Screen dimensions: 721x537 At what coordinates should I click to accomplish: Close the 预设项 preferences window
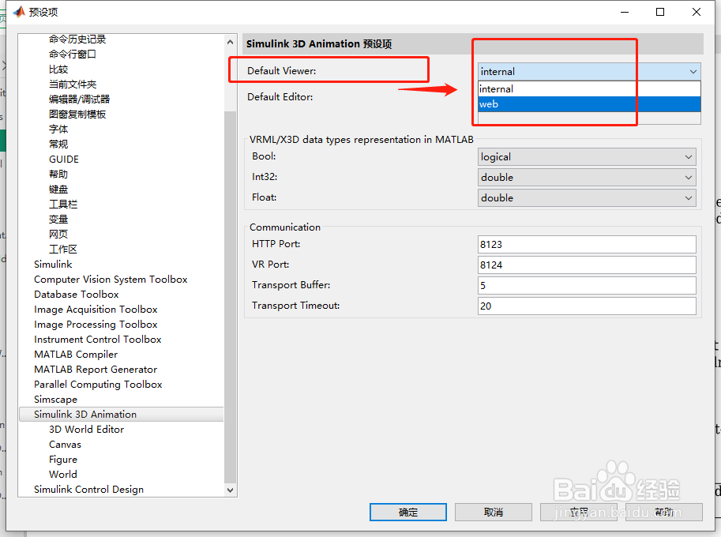click(x=697, y=12)
